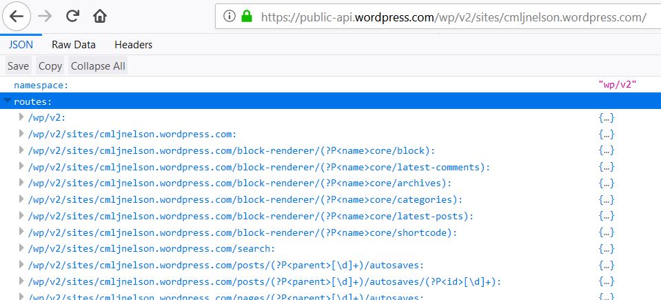The width and height of the screenshot is (661, 300).
Task: Reload the current page
Action: pos(72,17)
